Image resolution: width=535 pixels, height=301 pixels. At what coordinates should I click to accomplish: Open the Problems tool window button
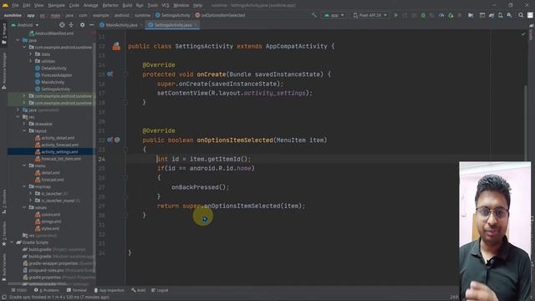click(x=47, y=290)
